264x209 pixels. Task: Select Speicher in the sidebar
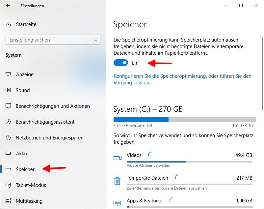point(25,169)
